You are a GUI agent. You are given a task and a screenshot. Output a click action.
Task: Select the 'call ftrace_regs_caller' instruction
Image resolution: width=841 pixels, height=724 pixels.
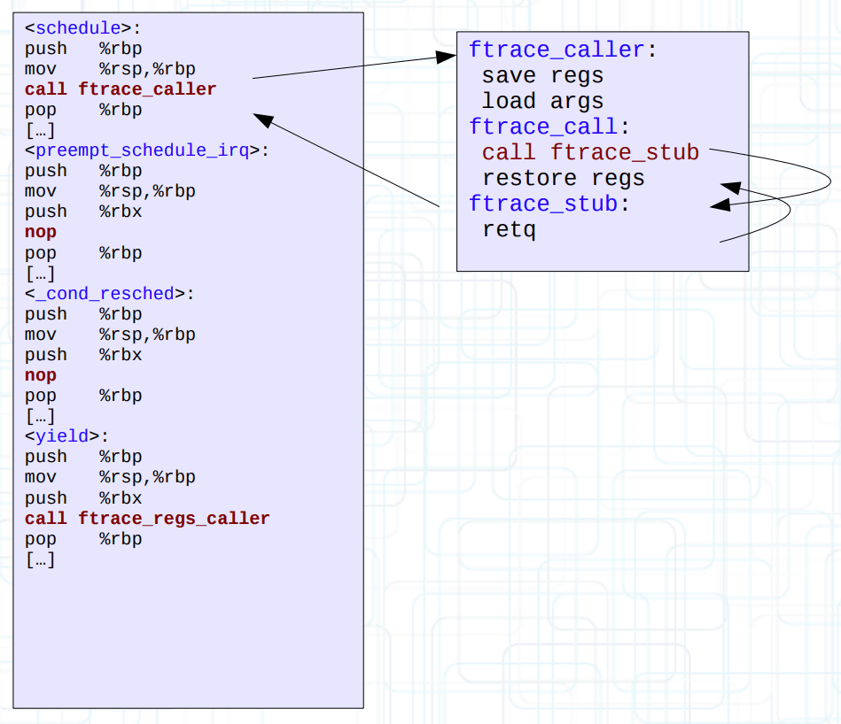[147, 519]
